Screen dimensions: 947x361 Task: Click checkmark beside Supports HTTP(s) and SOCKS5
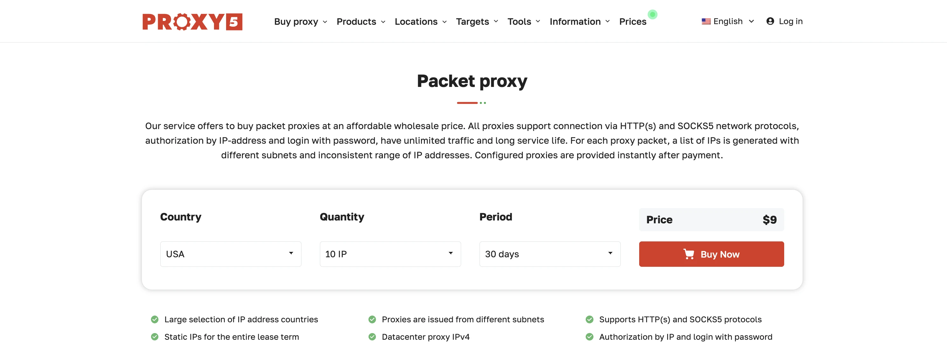tap(589, 319)
